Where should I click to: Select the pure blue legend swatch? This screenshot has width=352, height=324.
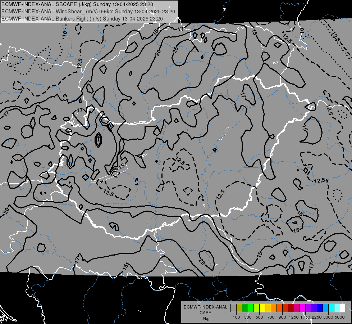[320, 308]
